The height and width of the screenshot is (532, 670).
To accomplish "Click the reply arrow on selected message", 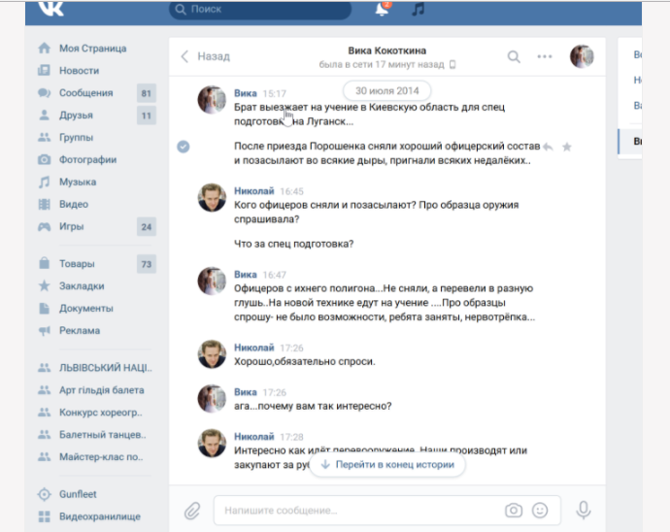I will (548, 147).
